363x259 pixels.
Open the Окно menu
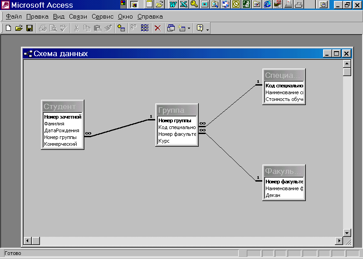[125, 17]
